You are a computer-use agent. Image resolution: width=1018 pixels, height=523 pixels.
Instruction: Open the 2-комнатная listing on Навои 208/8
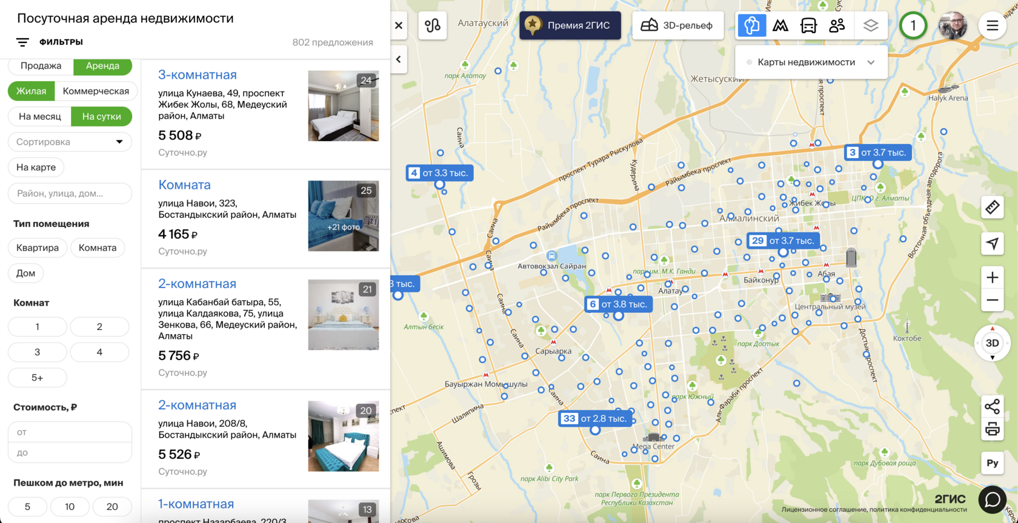pyautogui.click(x=197, y=405)
